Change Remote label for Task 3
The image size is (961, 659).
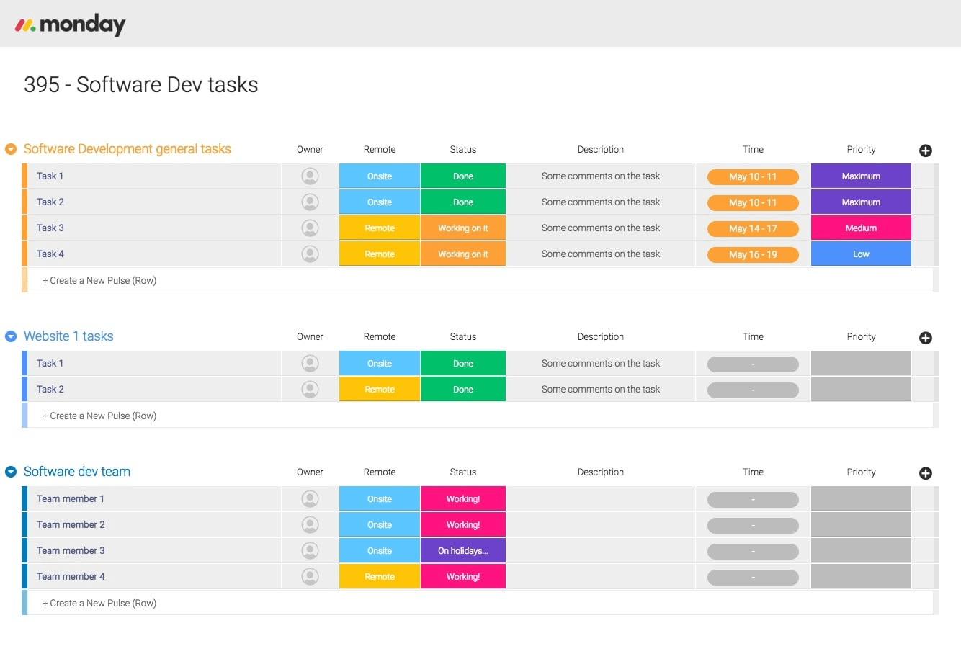pyautogui.click(x=380, y=228)
